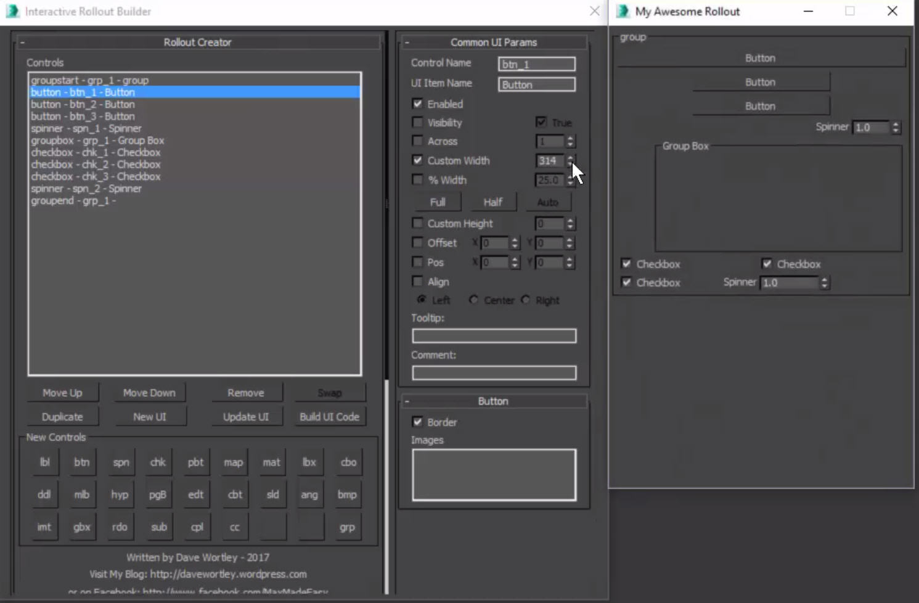Viewport: 919px width, 603px height.
Task: Select the Center alignment radio button
Action: pos(473,300)
